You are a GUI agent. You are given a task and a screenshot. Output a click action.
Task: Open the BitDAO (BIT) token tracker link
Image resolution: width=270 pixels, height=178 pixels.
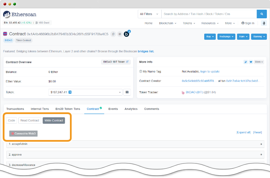[x=195, y=92]
